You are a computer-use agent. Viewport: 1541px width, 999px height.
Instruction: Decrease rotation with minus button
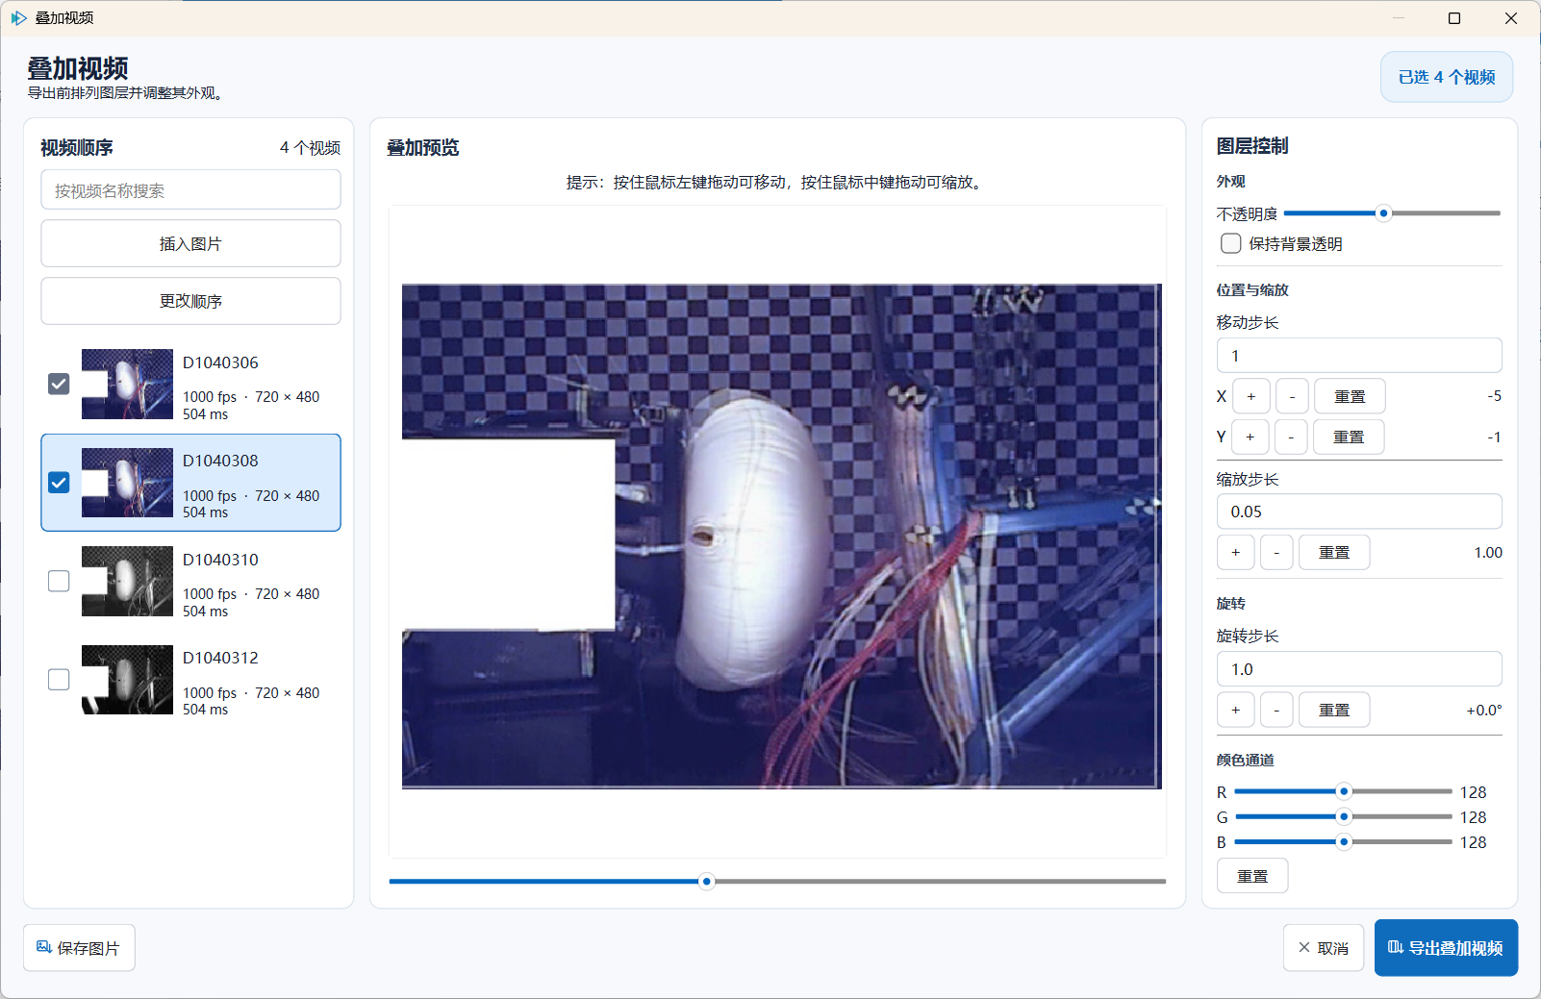tap(1276, 710)
